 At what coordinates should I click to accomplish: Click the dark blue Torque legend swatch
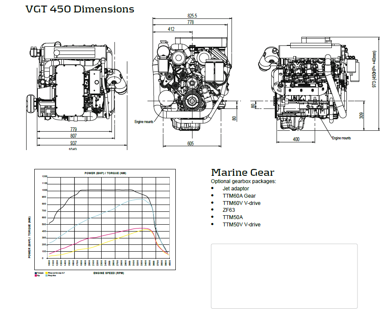(35, 273)
